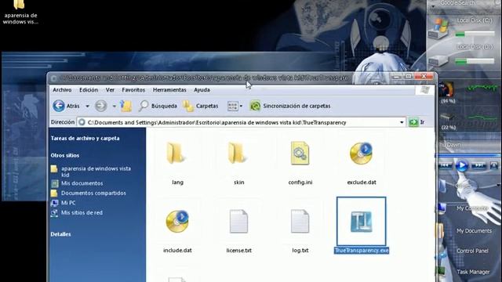Screen dimensions: 502x282
Task: Click the config.ini file name label
Action: (300, 183)
